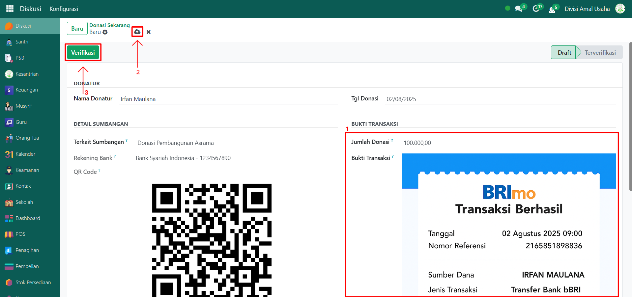Image resolution: width=632 pixels, height=297 pixels.
Task: Click the Donasi Sekarang breadcrumb link
Action: coord(109,25)
